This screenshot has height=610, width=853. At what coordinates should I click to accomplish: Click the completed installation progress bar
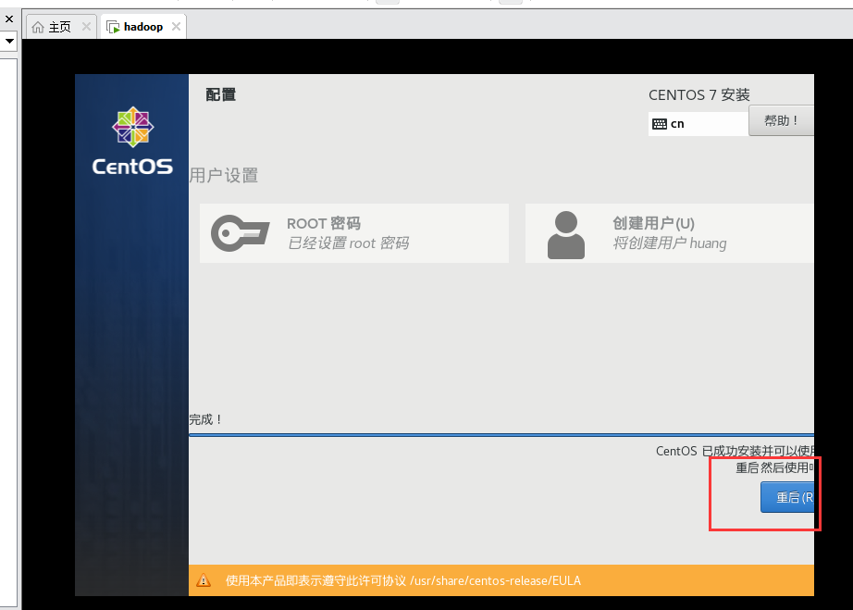coord(501,435)
